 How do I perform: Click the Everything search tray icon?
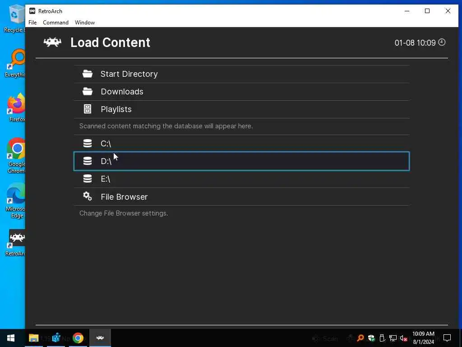(360, 338)
